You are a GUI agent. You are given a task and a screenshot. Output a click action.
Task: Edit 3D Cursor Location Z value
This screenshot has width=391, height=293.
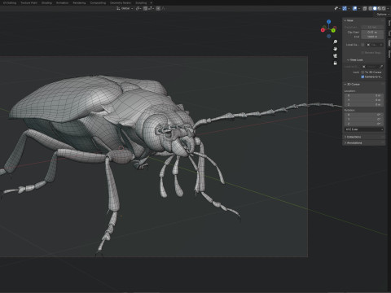coord(364,104)
